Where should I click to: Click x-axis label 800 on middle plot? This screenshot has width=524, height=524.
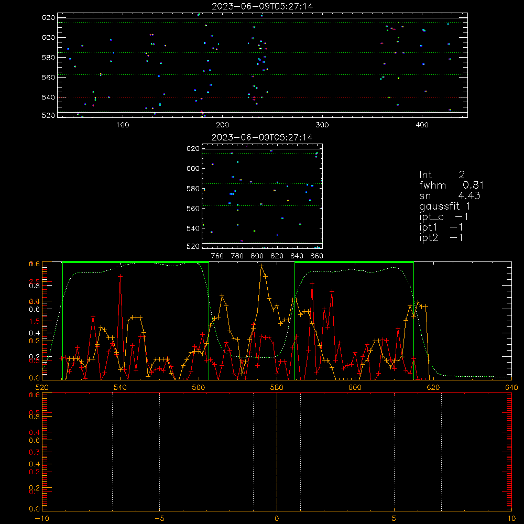[257, 256]
